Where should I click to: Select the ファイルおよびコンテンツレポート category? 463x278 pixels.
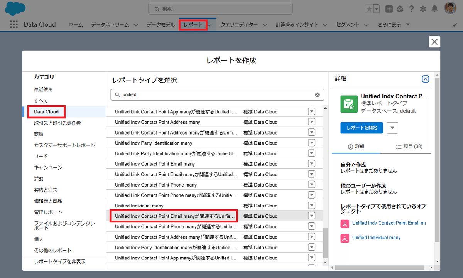(64, 226)
